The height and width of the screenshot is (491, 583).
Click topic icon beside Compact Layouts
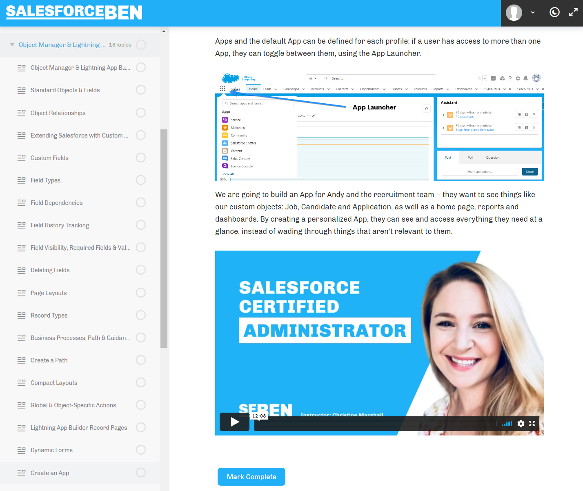pyautogui.click(x=22, y=383)
